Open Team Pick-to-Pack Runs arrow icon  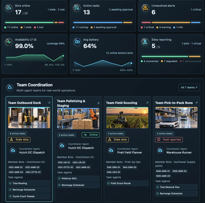click(x=196, y=103)
